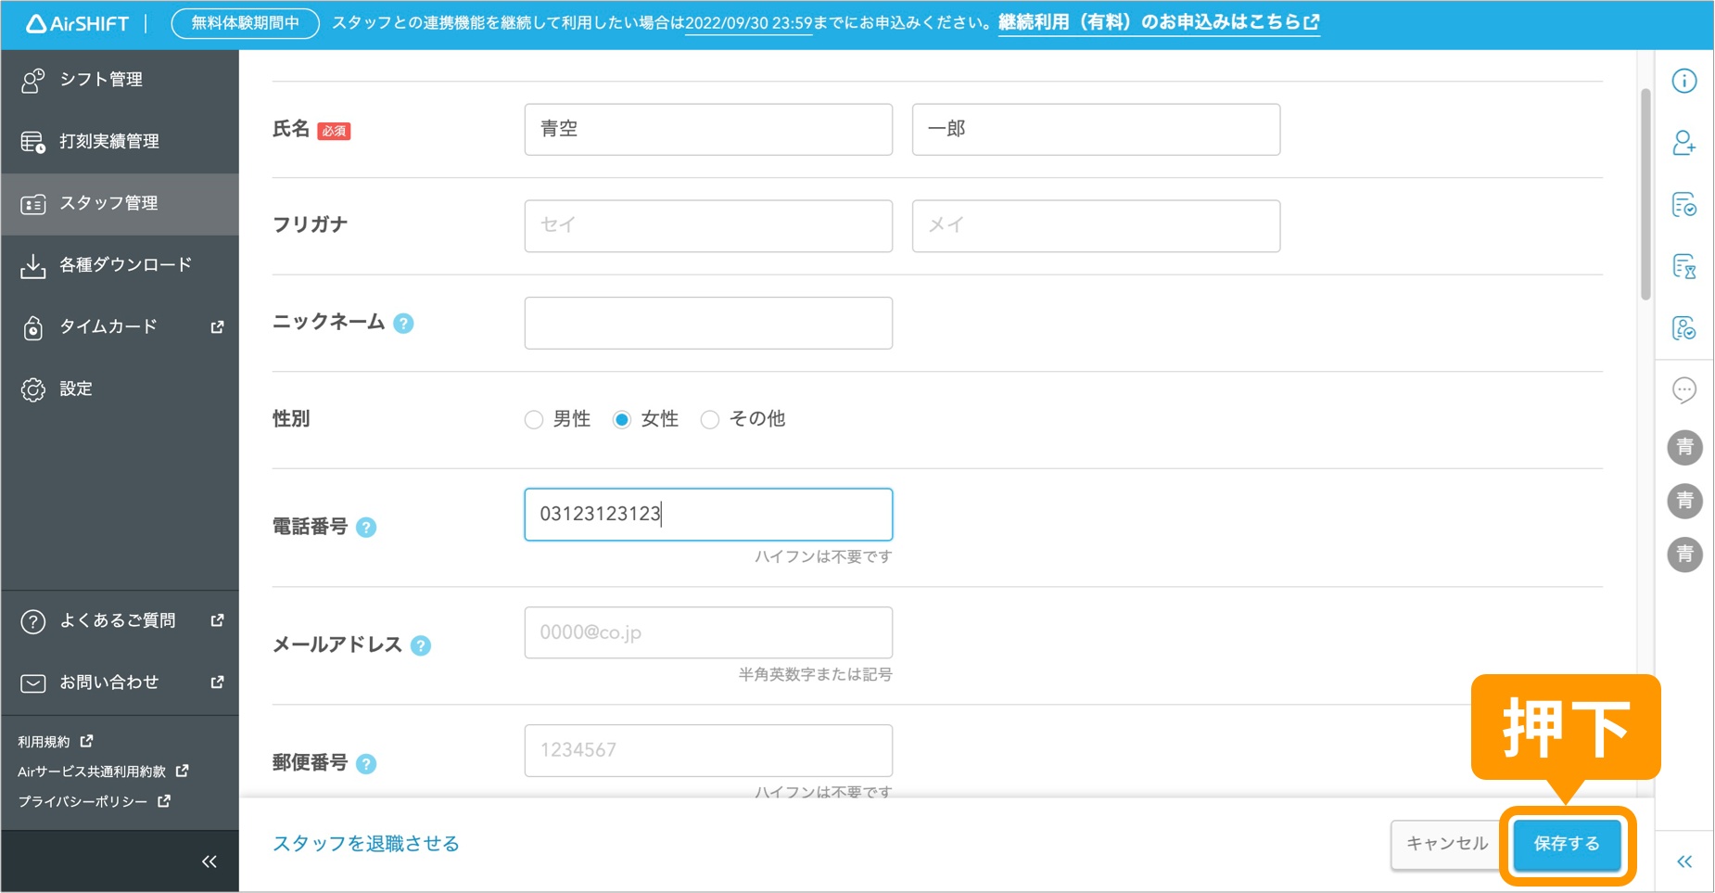Select the その他 gender option
Screen dimensions: 1715x893
(x=710, y=419)
